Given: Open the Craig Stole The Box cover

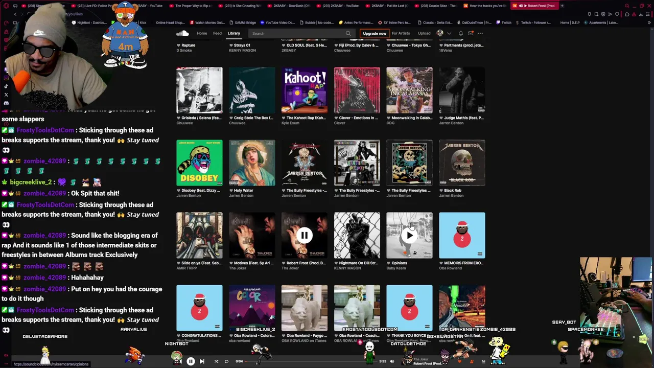Looking at the screenshot, I should click(252, 90).
